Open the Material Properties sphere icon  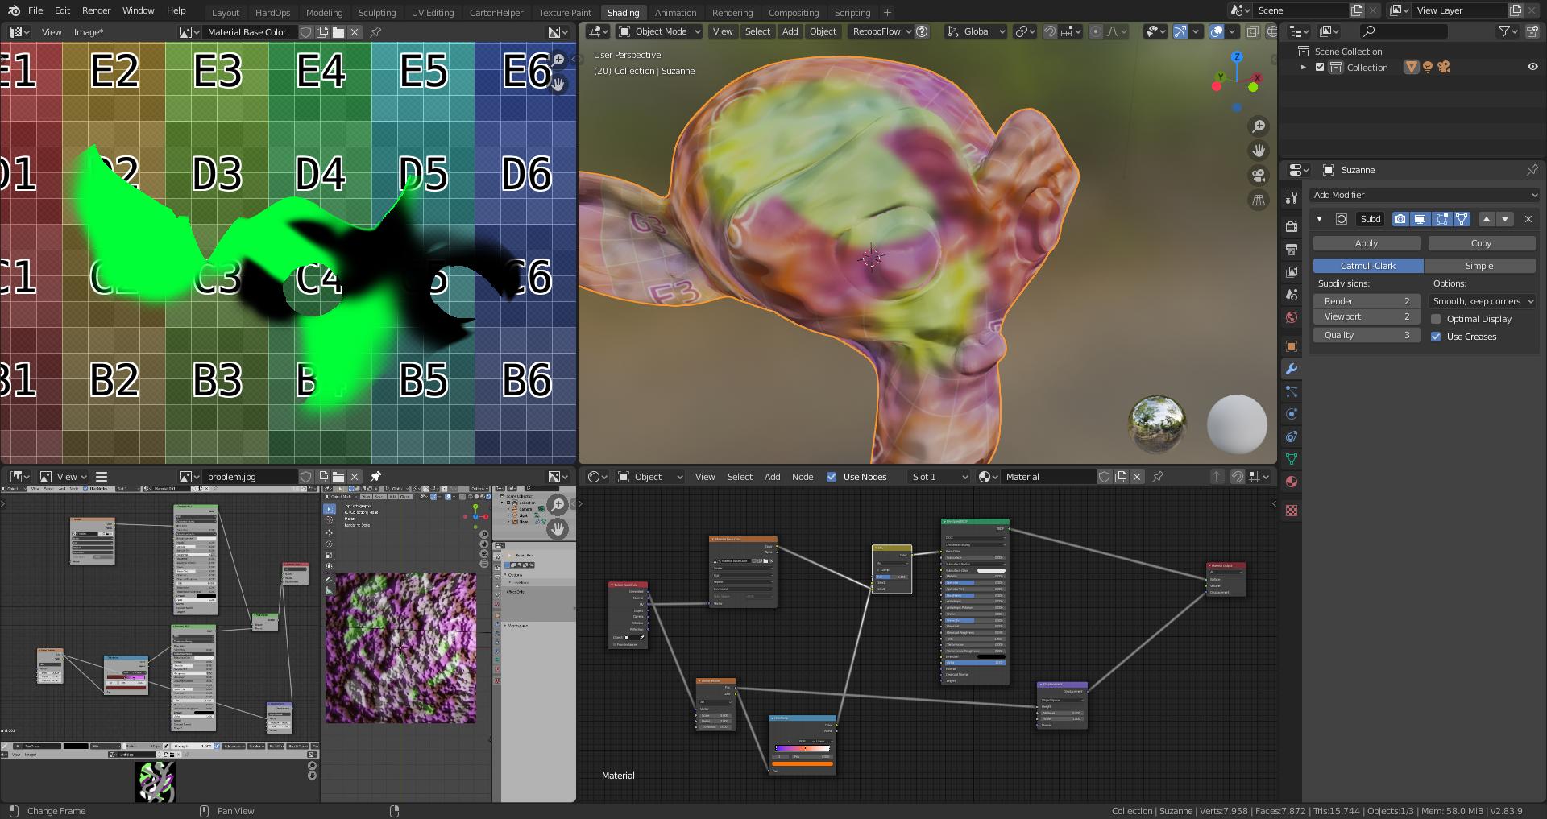(1292, 482)
